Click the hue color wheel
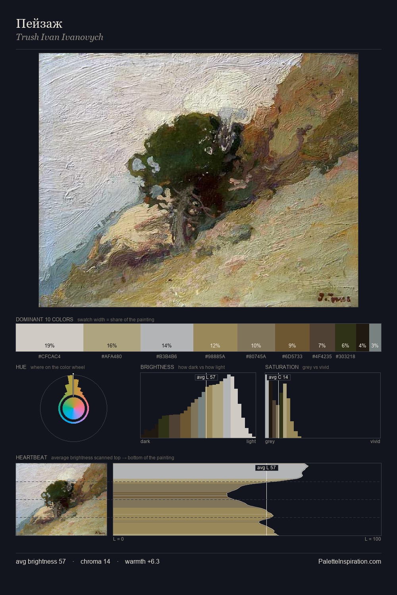This screenshot has width=397, height=595. tap(73, 408)
